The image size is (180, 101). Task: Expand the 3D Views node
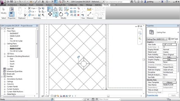tap(5, 54)
